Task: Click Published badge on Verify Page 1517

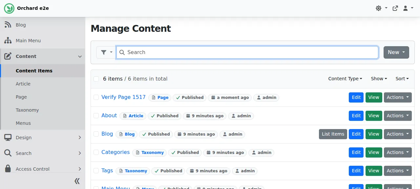Action: point(190,98)
